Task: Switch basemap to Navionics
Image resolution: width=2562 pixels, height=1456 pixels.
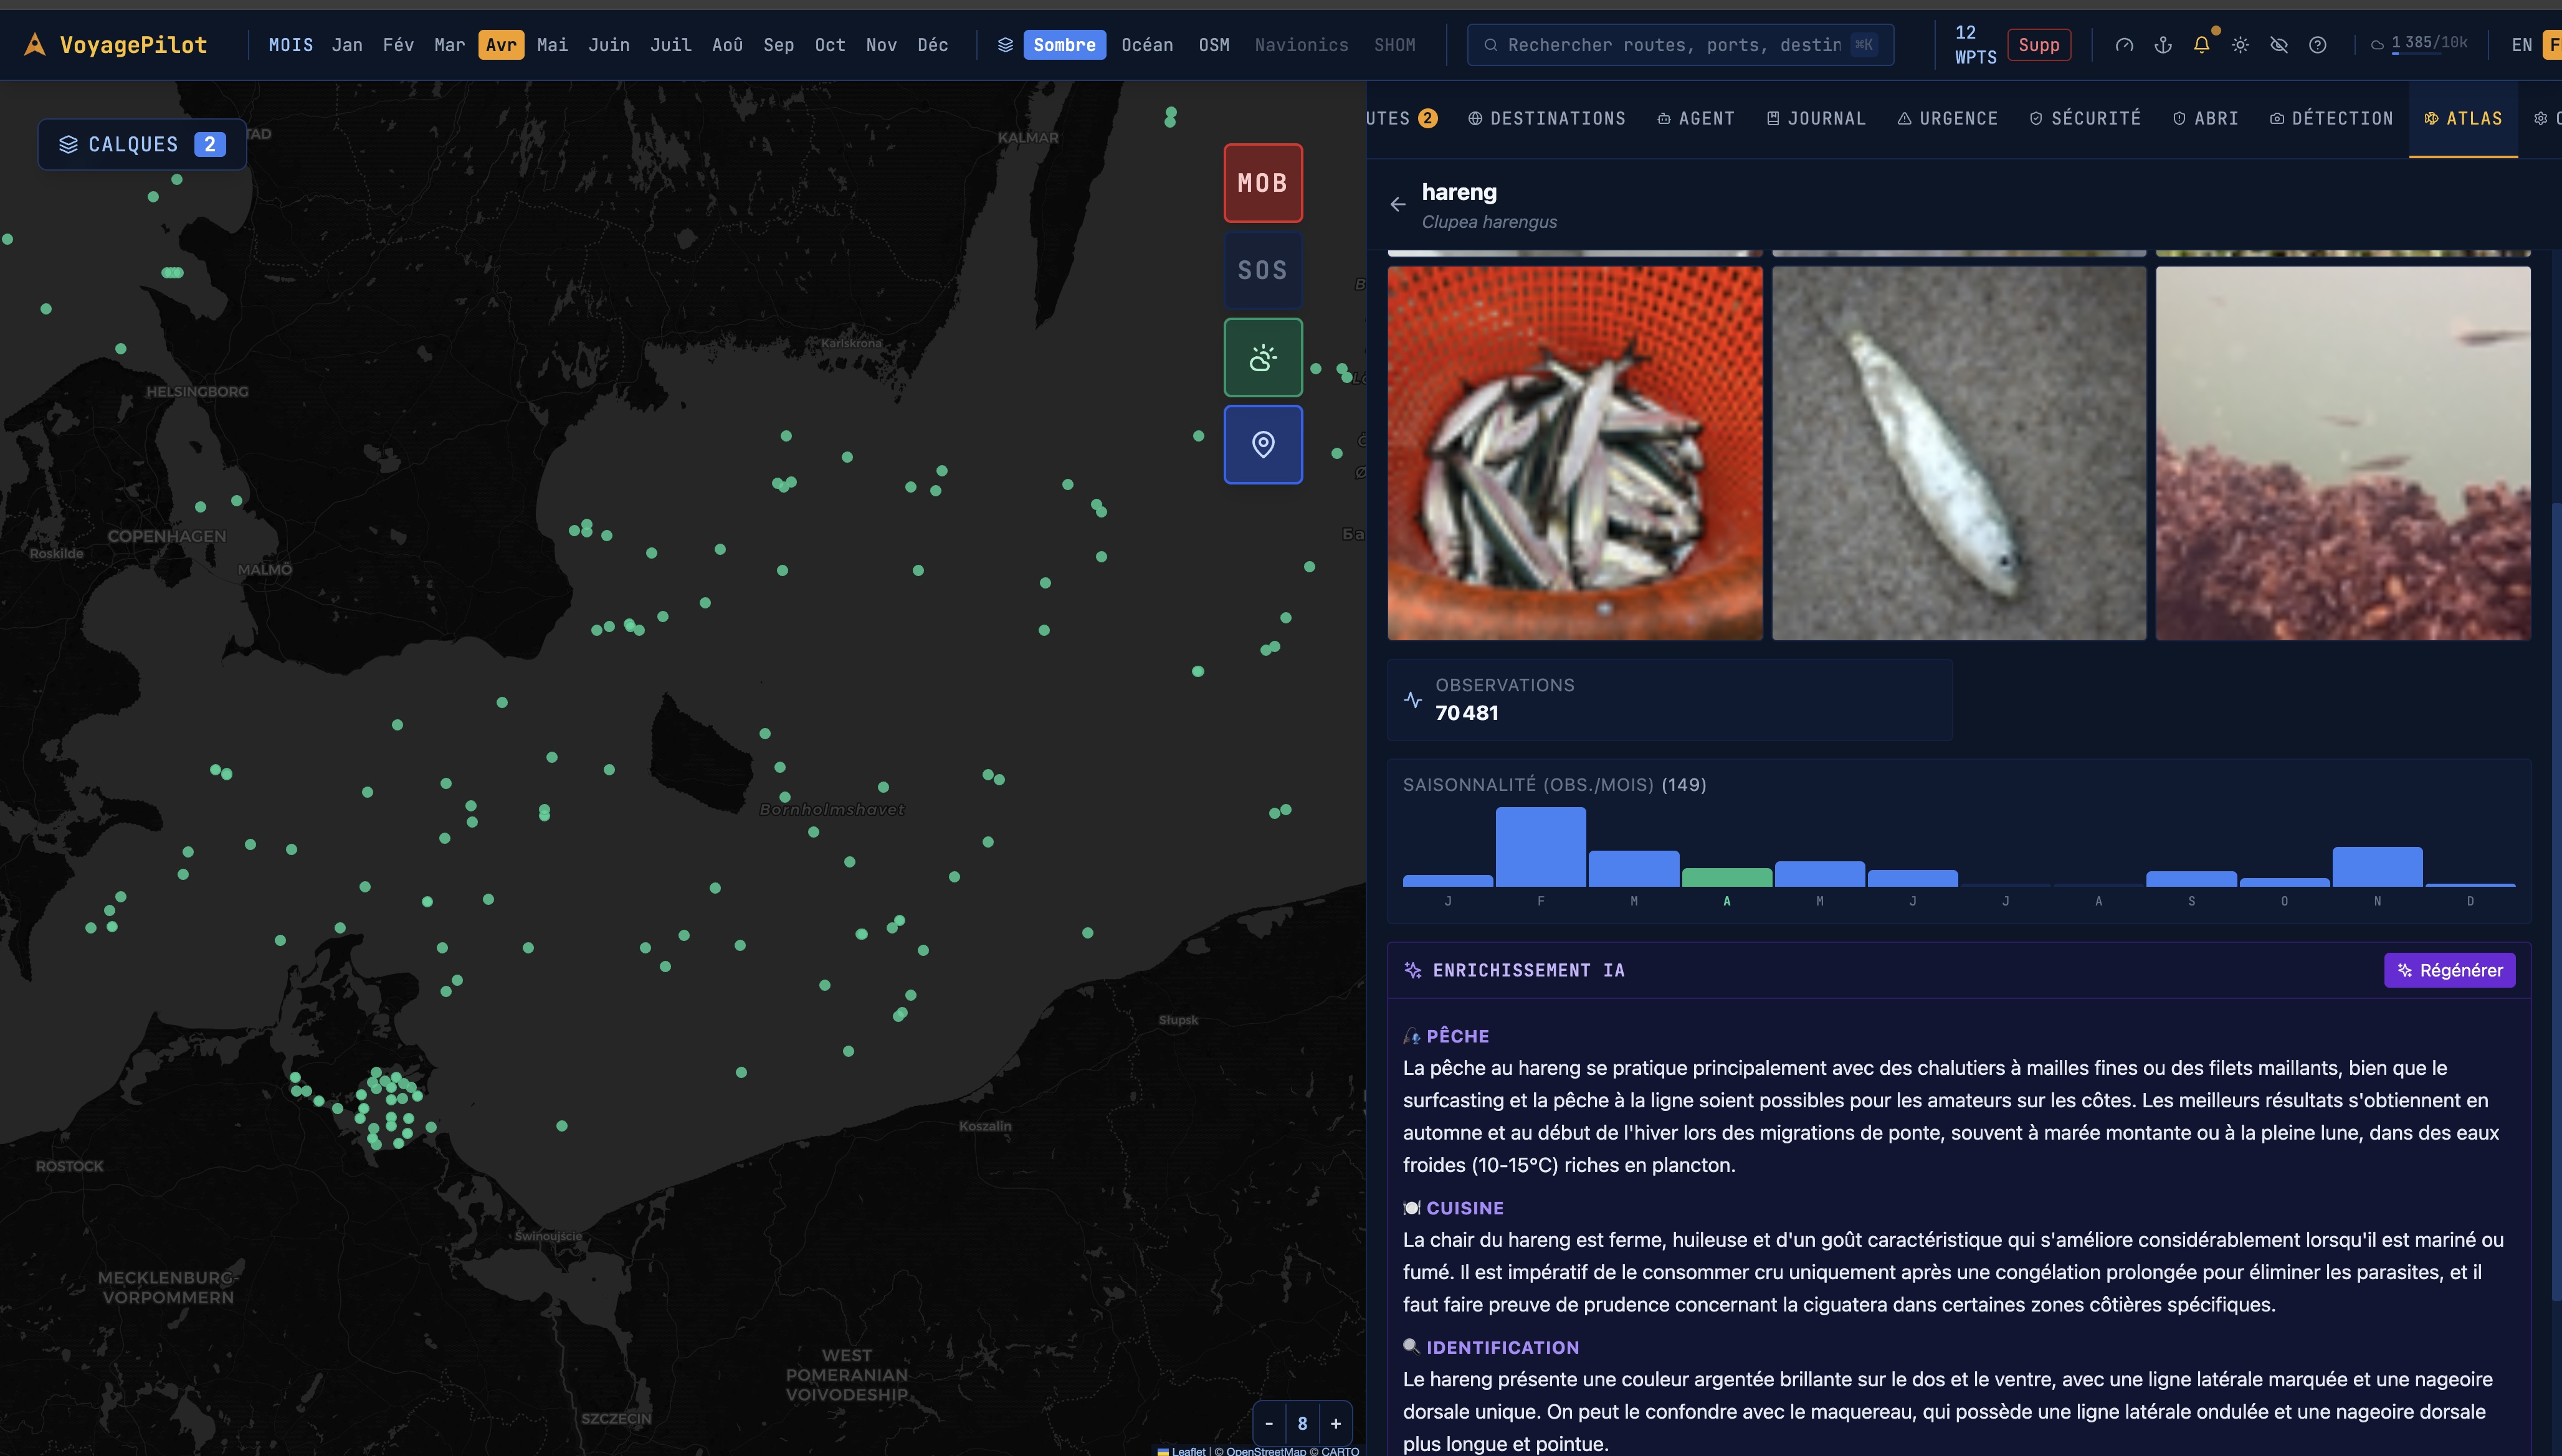Action: tap(1302, 45)
